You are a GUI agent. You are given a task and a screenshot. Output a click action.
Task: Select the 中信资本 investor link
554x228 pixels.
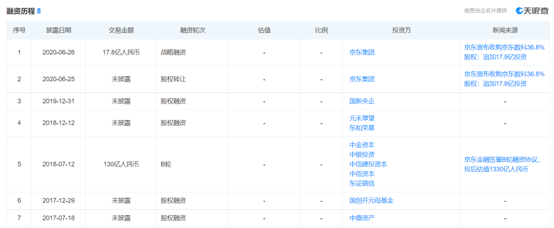(362, 174)
